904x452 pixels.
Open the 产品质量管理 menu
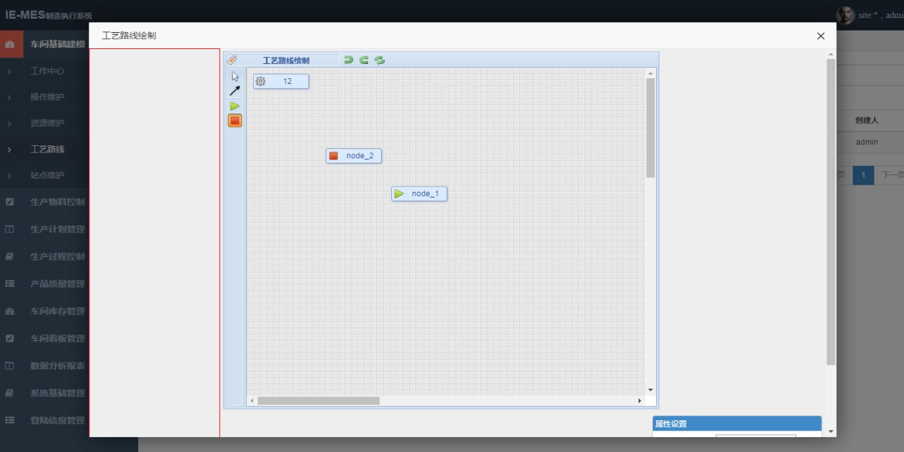click(57, 283)
